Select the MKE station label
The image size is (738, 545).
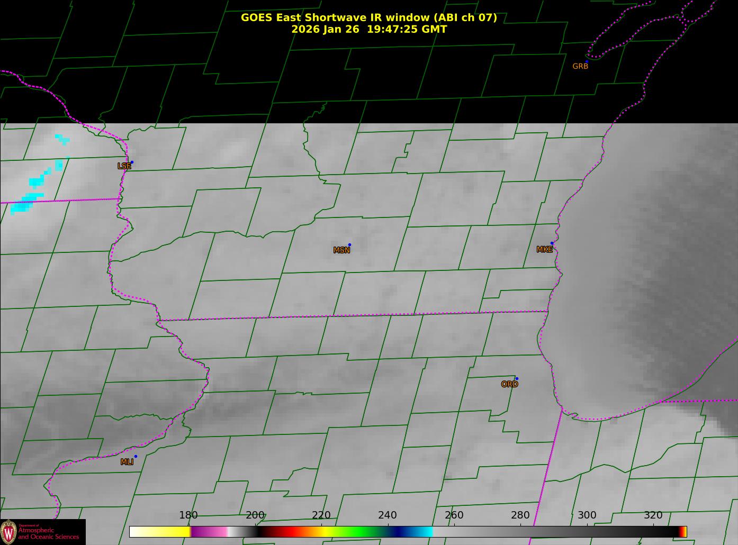(x=544, y=250)
